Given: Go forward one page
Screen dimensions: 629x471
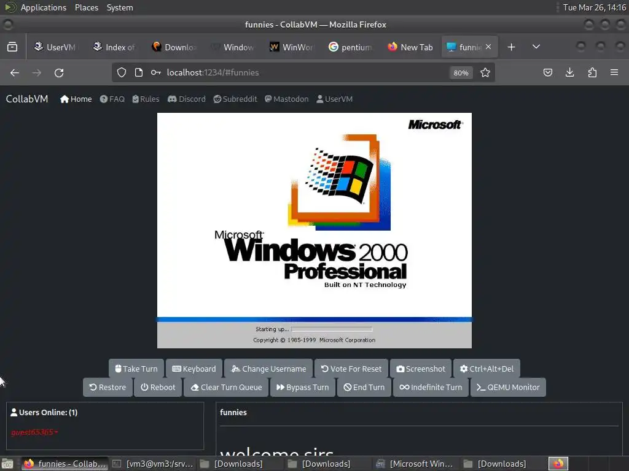Looking at the screenshot, I should pyautogui.click(x=36, y=72).
